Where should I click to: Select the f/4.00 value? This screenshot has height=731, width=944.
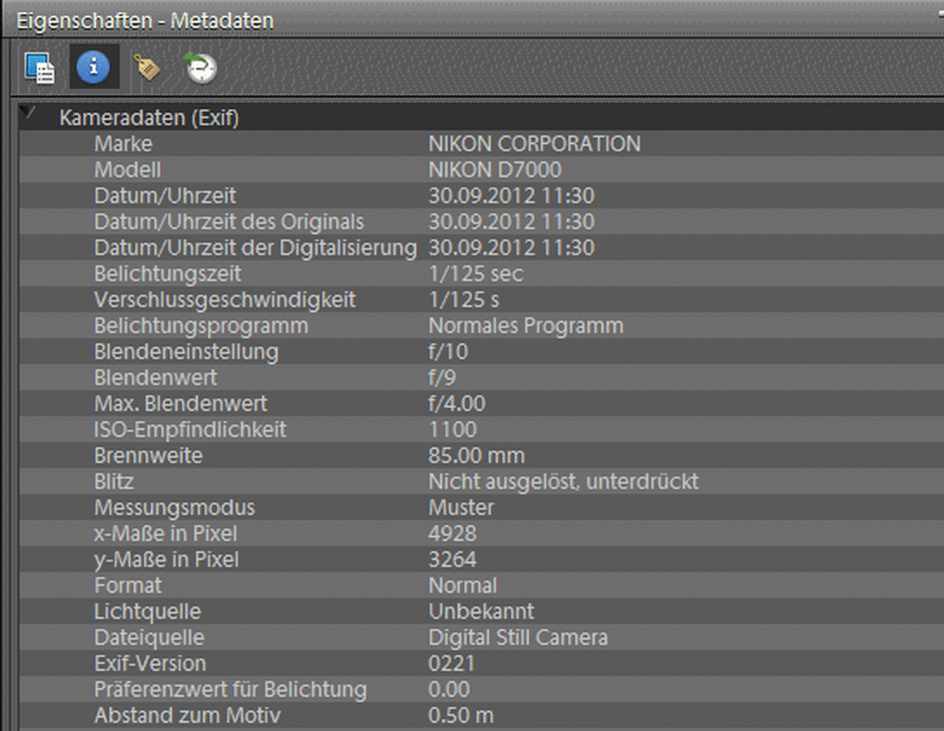click(x=457, y=404)
